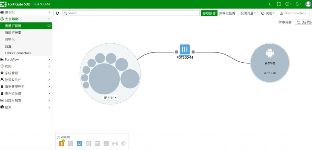Open the 設備流量 dropdown
Screen dimensions: 312x150
pyautogui.click(x=248, y=13)
